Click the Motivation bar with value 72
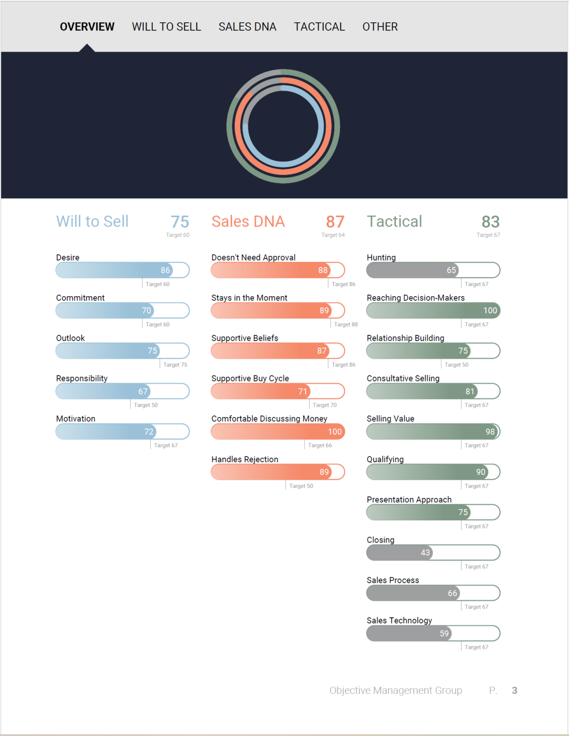The image size is (569, 736). (x=122, y=431)
